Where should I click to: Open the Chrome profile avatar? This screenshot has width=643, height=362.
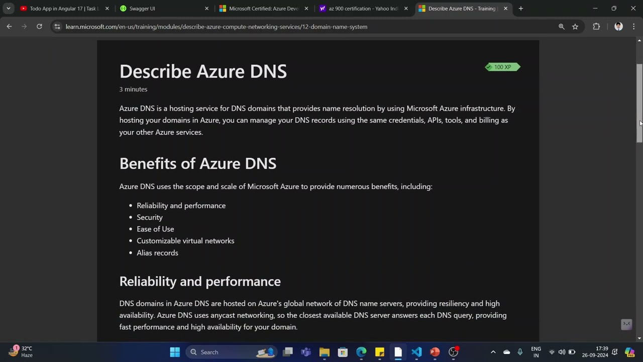tap(618, 27)
